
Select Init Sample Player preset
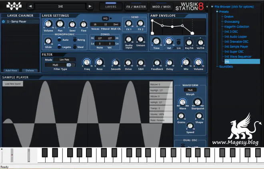[236, 47]
